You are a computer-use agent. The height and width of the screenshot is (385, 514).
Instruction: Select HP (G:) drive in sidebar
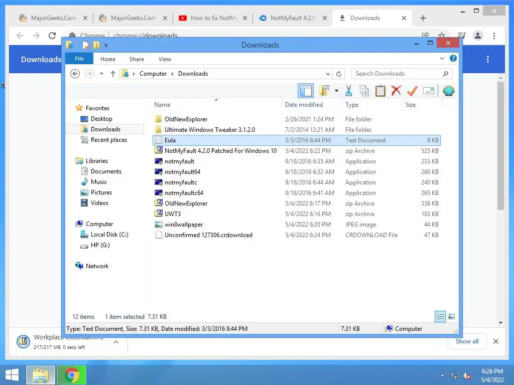pyautogui.click(x=100, y=245)
